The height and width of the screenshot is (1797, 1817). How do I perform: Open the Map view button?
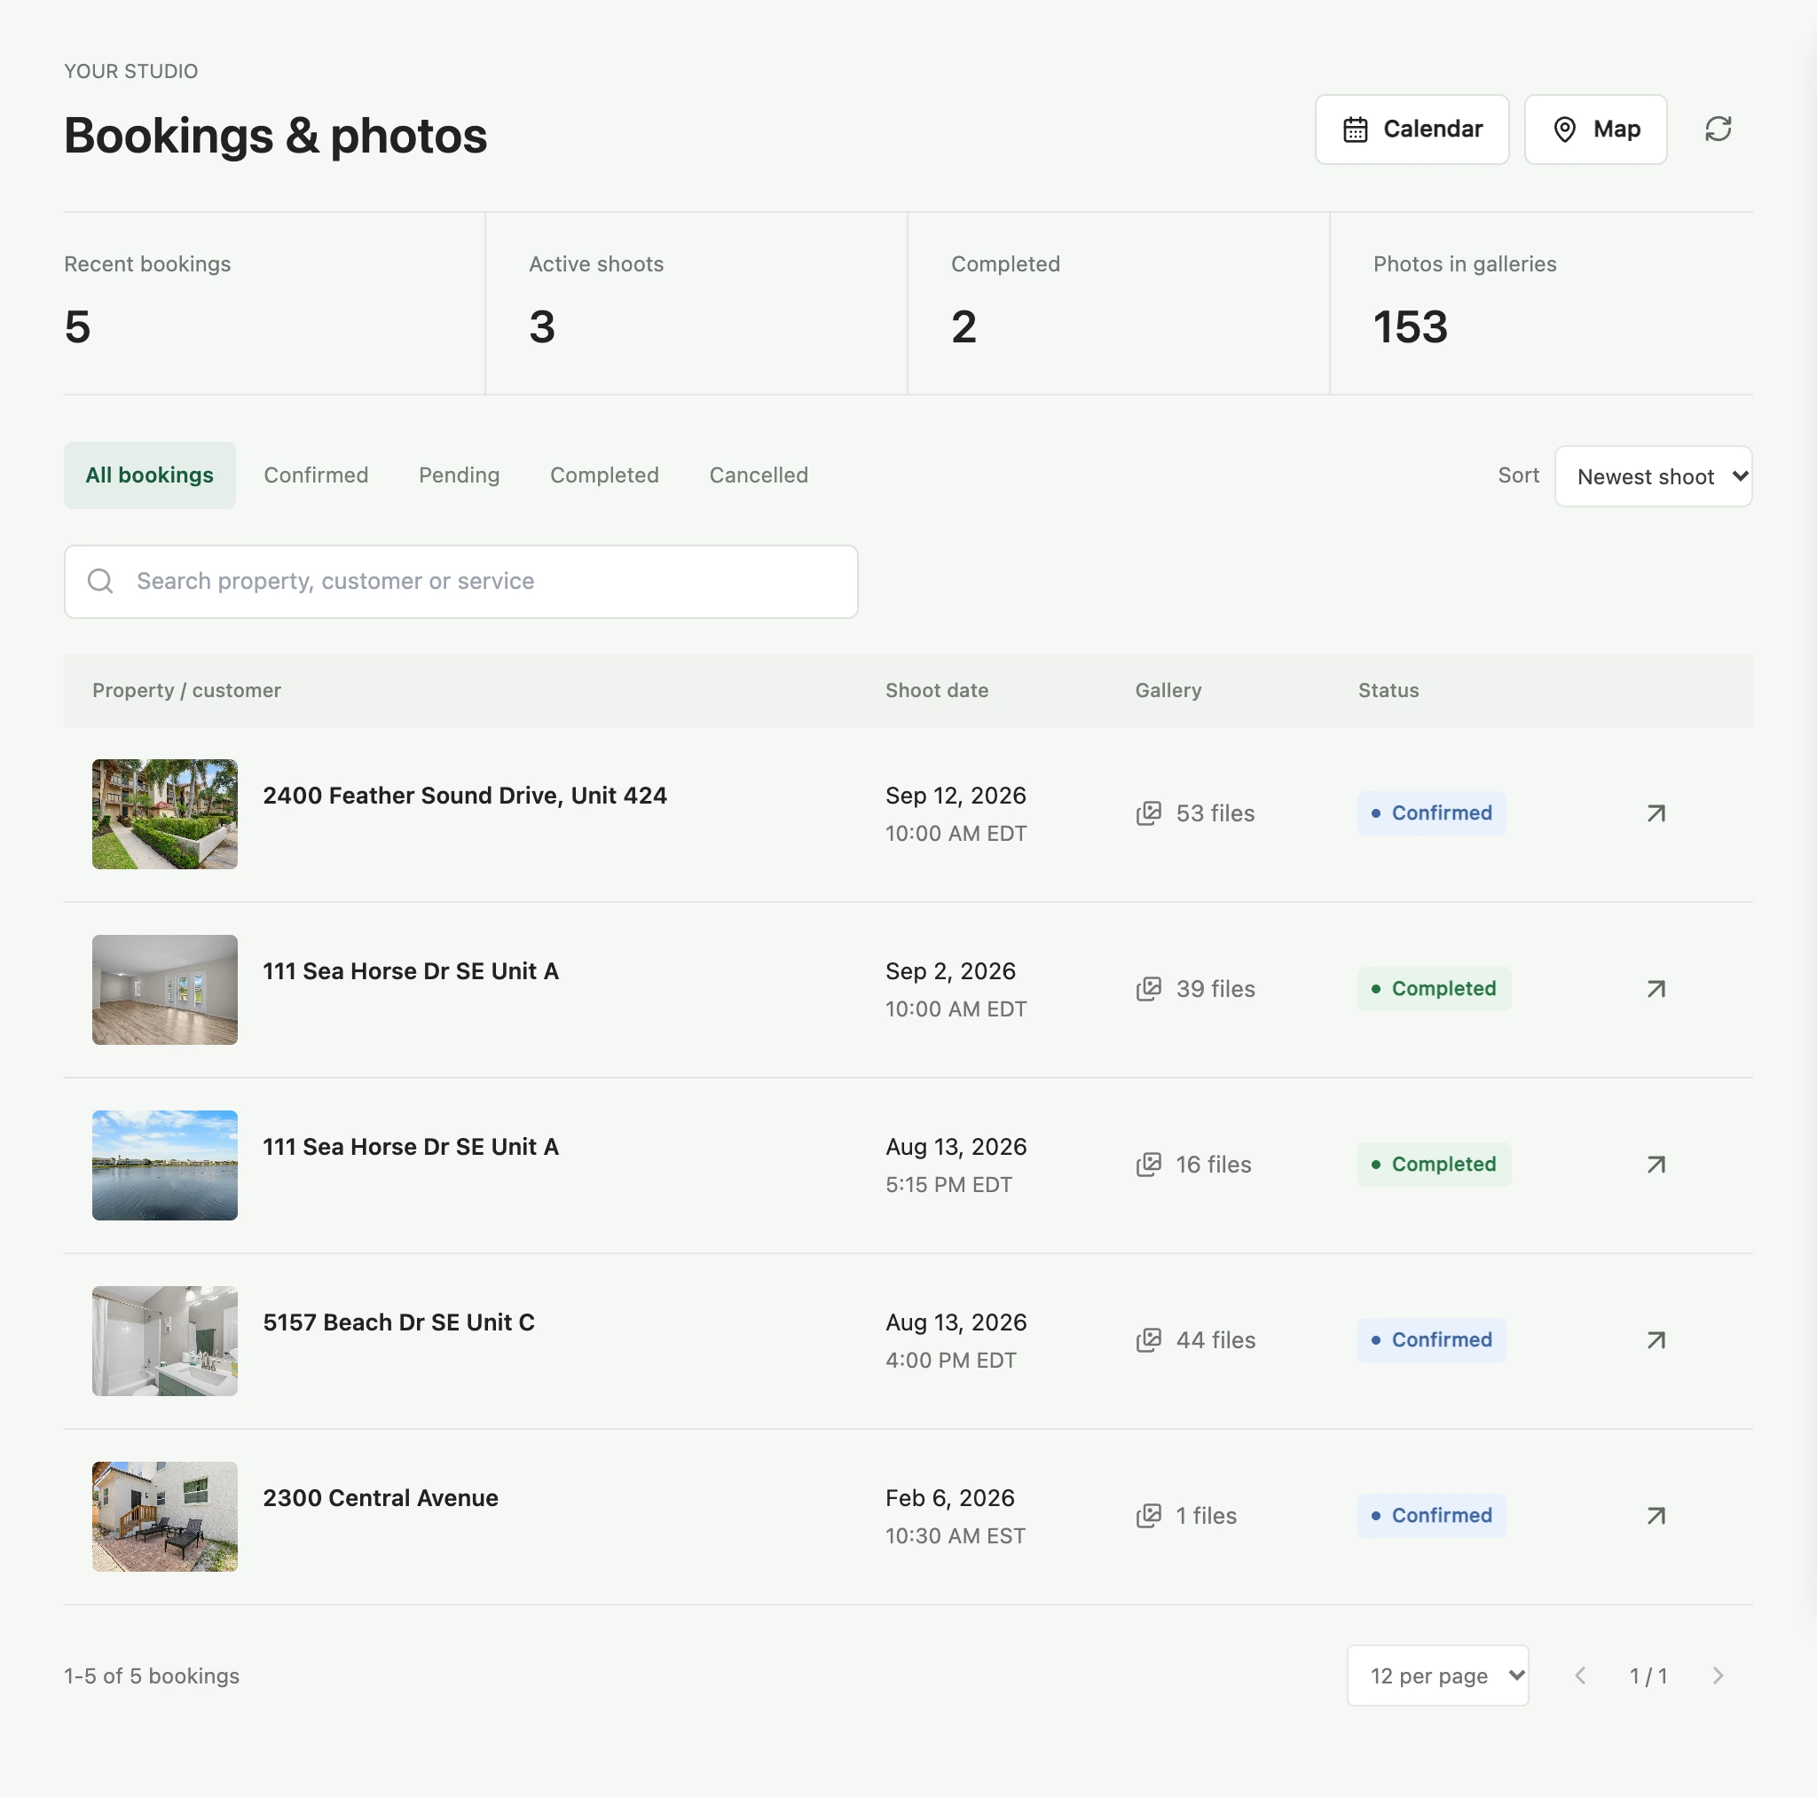tap(1595, 129)
